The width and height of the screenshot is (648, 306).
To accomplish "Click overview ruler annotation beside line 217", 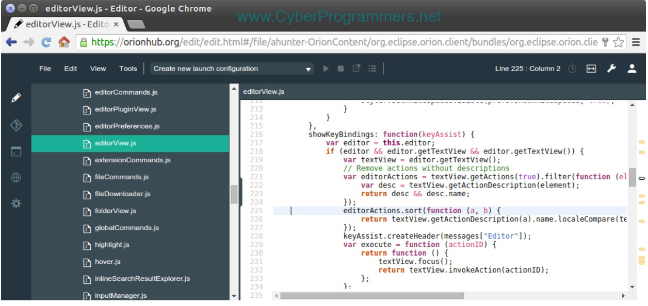I will [x=642, y=142].
